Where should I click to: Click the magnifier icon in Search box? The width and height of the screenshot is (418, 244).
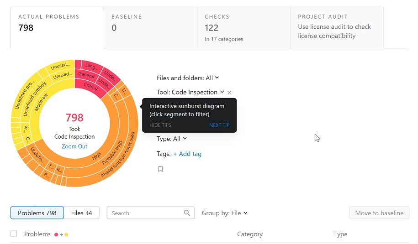187,213
